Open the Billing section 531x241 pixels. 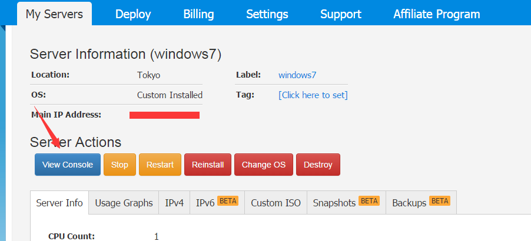(x=198, y=14)
